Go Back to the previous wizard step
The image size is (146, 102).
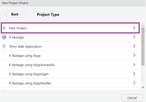(x=15, y=14)
